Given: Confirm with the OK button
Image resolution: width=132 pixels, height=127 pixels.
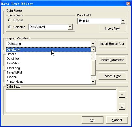Looking at the screenshot, I should (93, 120).
